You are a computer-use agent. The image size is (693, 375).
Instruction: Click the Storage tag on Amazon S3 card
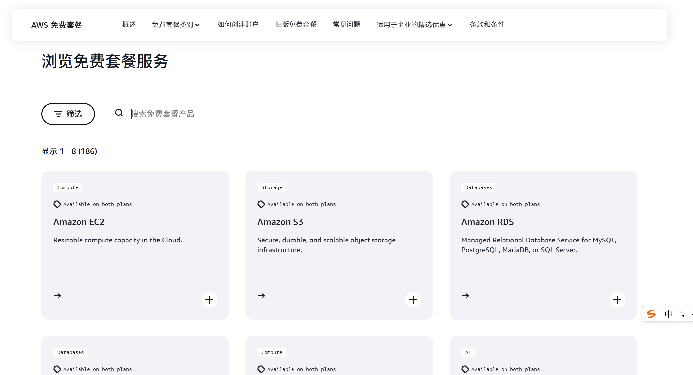click(x=272, y=187)
